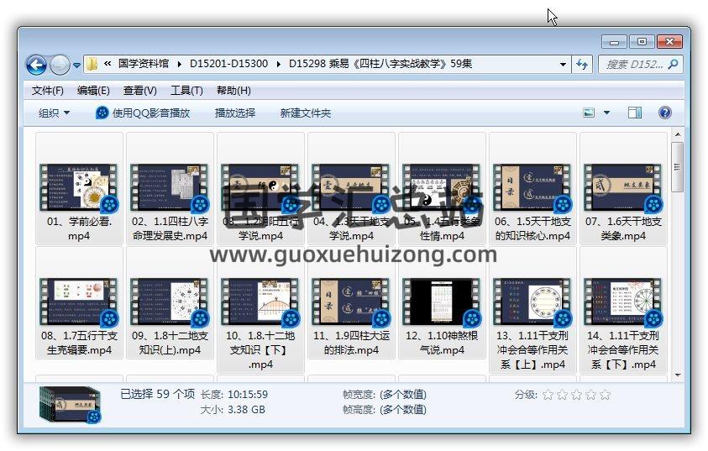This screenshot has height=451, width=708.
Task: Open the 组织 dropdown
Action: pos(55,113)
